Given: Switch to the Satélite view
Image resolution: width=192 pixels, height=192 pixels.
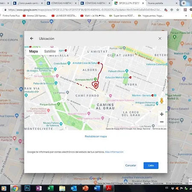Looking at the screenshot, I should (50, 51).
